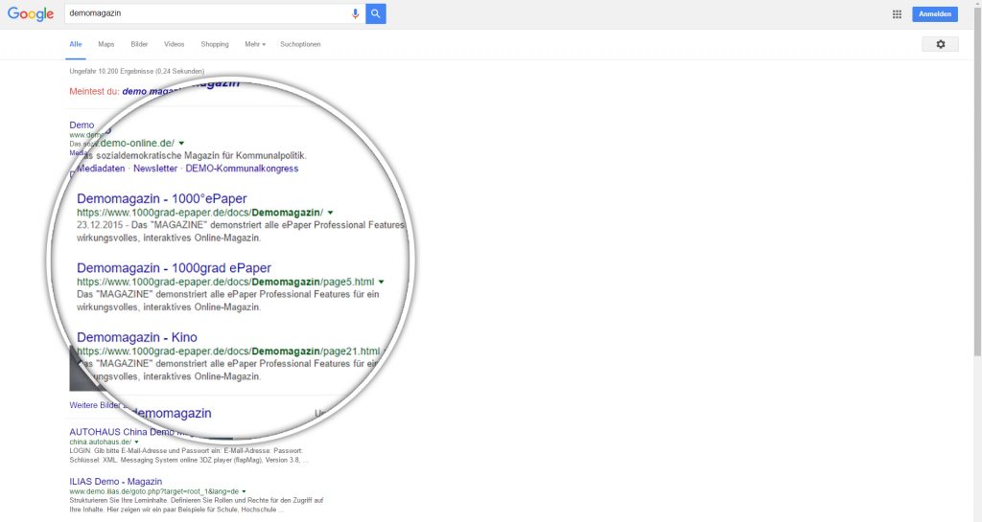Click the voice search microphone icon
Viewport: 982px width, 522px height.
[355, 13]
